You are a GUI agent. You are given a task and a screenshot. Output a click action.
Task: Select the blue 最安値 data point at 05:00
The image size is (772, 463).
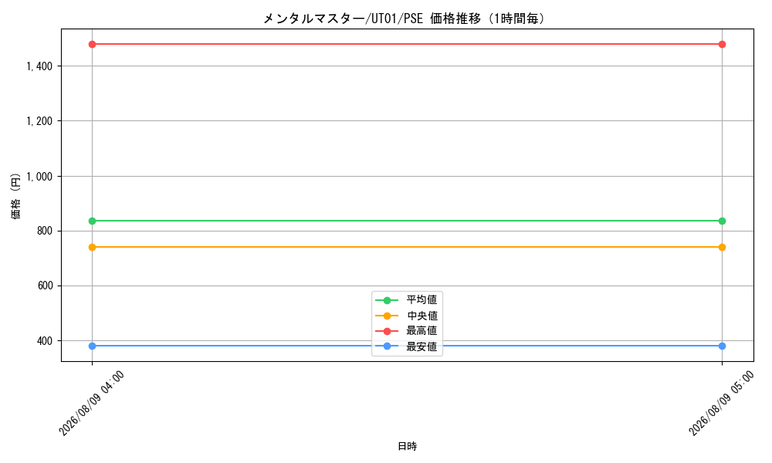[722, 346]
